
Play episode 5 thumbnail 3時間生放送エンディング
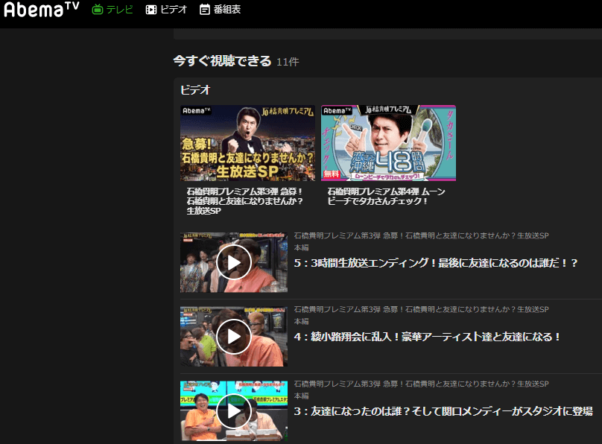click(234, 262)
